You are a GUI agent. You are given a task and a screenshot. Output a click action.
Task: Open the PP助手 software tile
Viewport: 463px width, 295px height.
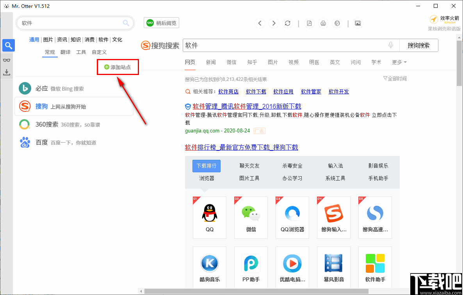251,267
